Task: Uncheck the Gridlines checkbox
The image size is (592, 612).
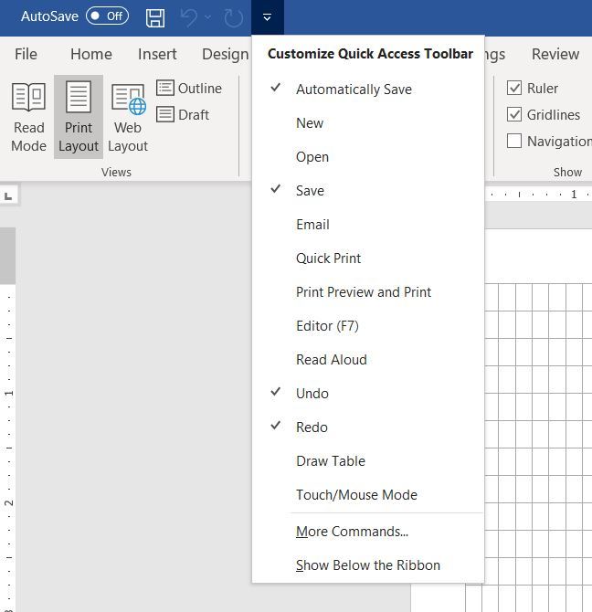Action: [x=514, y=114]
